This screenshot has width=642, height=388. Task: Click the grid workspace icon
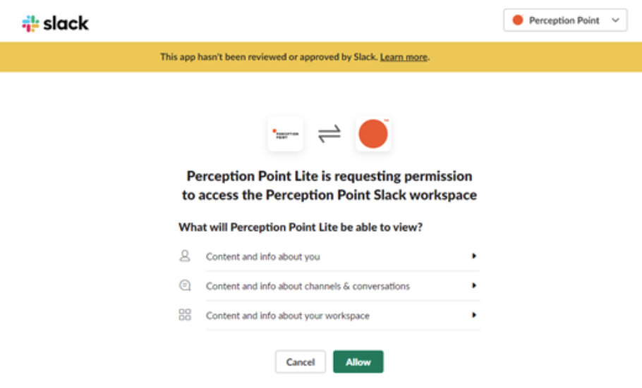click(x=185, y=315)
